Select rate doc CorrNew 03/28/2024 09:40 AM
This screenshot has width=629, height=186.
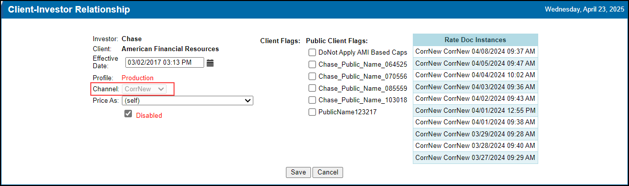(475, 146)
